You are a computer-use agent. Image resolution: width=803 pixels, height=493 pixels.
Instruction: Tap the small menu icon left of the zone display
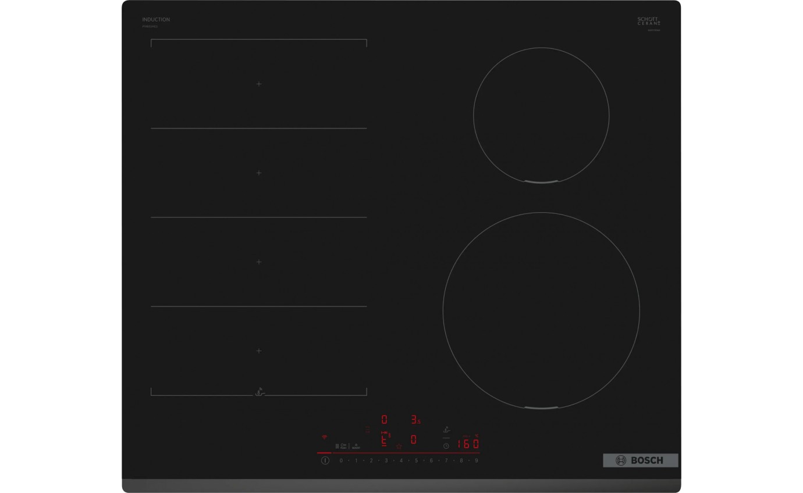pos(367,428)
